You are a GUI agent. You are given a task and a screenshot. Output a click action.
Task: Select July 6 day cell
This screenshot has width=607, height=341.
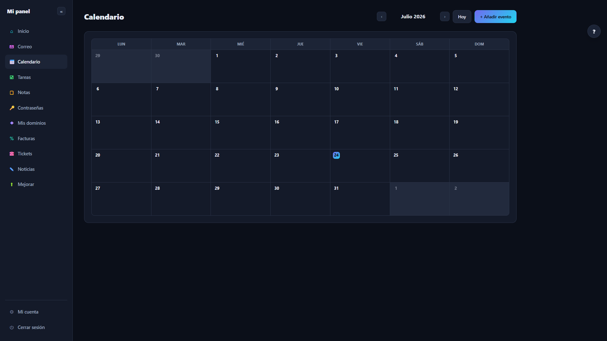point(121,99)
